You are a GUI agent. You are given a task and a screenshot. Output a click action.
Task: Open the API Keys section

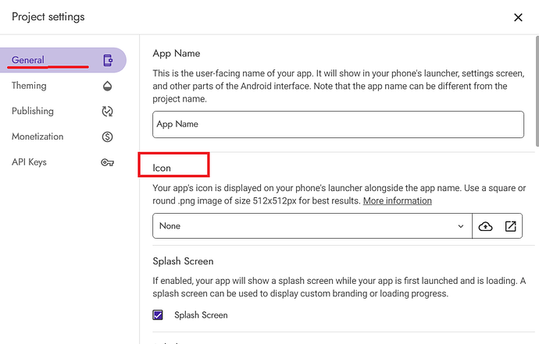[30, 162]
